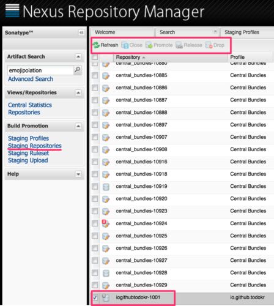Select the central_bundles-10918 row text
This screenshot has height=306, width=274.
[141, 174]
